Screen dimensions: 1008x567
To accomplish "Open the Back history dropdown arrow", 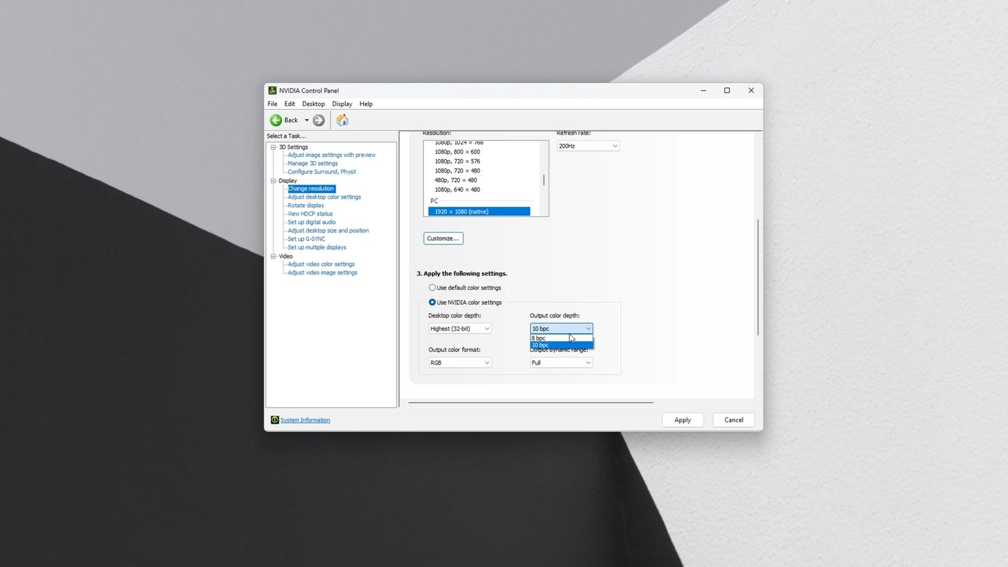I will (x=307, y=120).
